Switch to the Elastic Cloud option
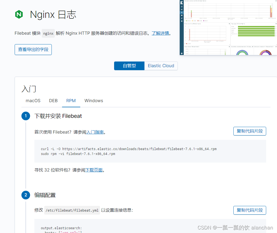 coord(161,66)
